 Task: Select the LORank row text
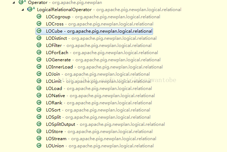(99, 103)
